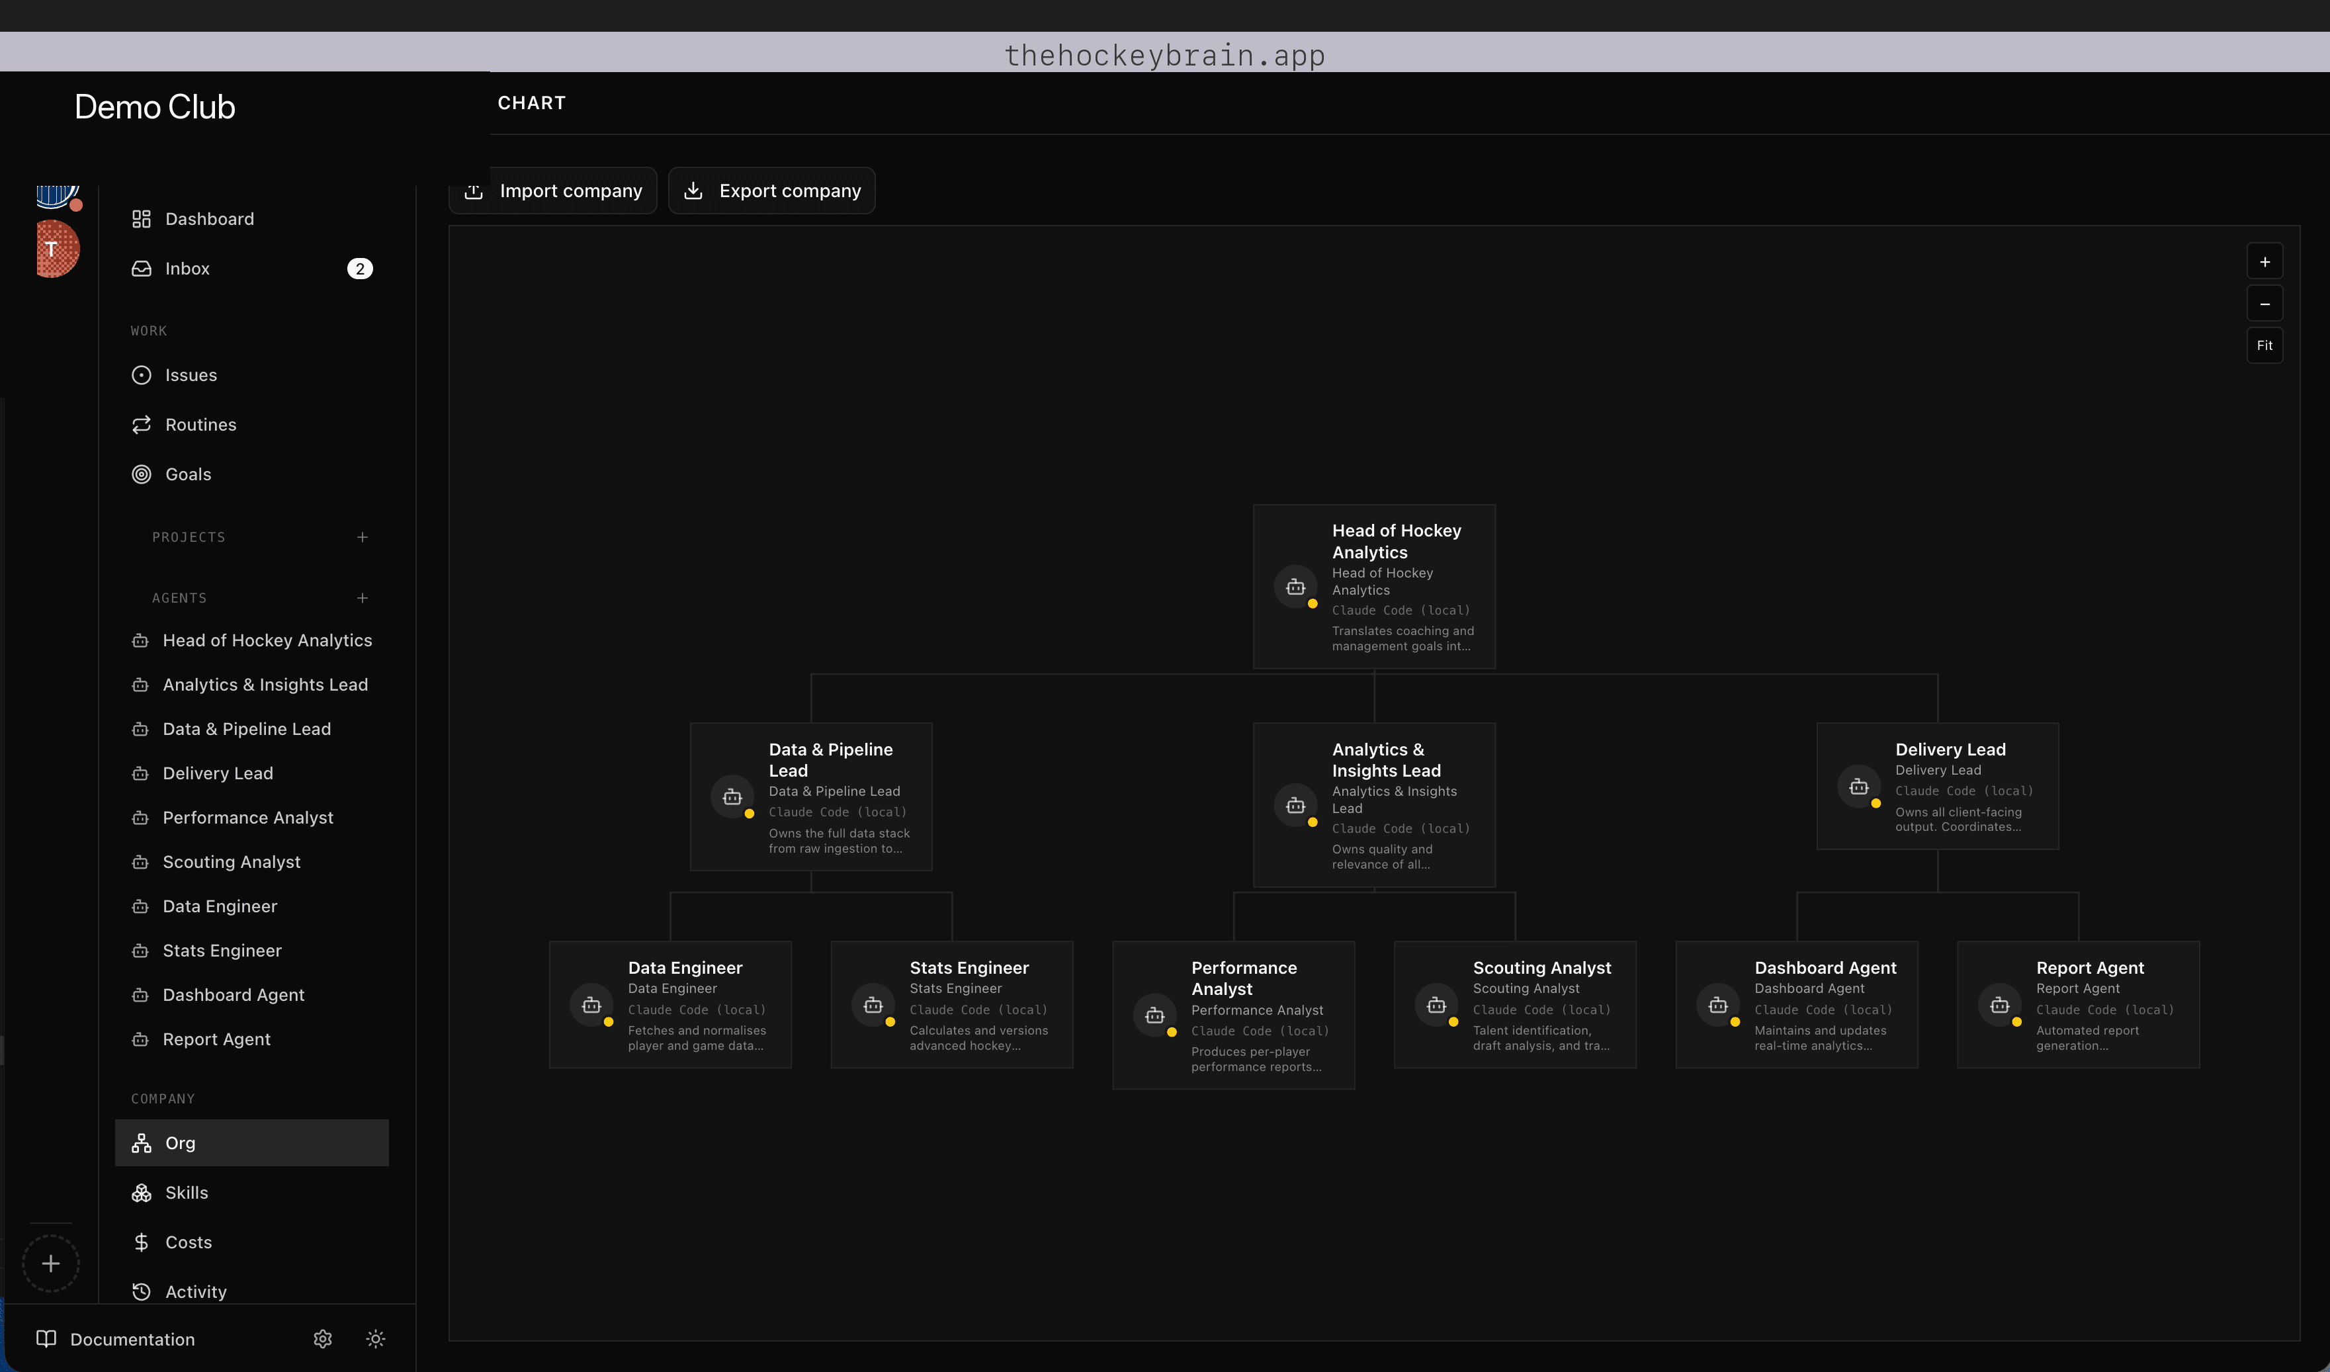Add a new agent with the Agents plus

point(363,597)
